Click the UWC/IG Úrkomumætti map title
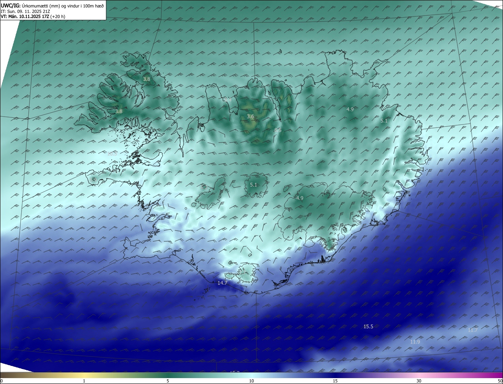The height and width of the screenshot is (384, 503). coord(52,5)
